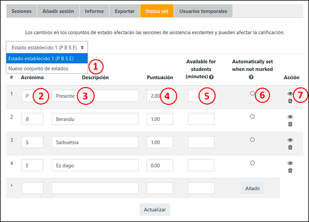Screen dimensions: 309x222
Task: Click trash icon for Salbuetsia status
Action: (290, 147)
